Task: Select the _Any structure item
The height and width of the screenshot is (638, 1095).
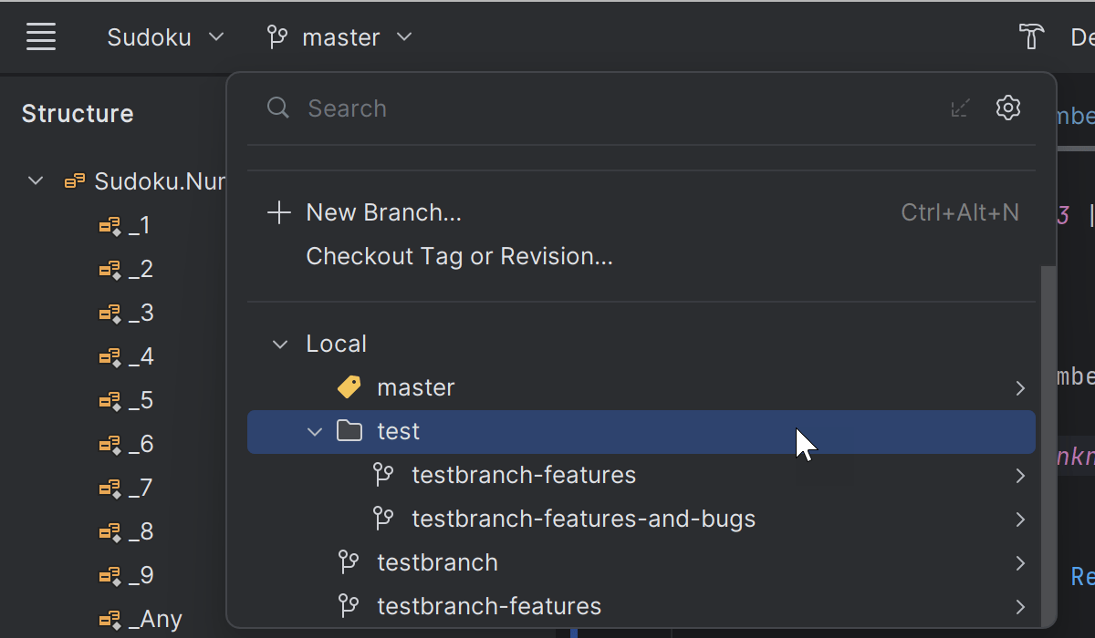Action: (x=155, y=619)
